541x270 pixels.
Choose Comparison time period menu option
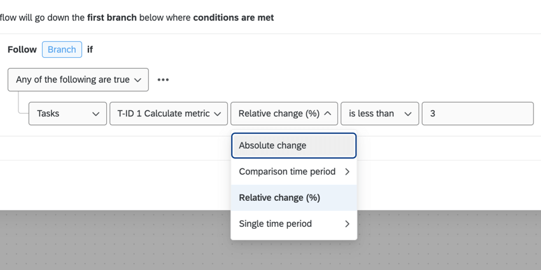tap(287, 172)
